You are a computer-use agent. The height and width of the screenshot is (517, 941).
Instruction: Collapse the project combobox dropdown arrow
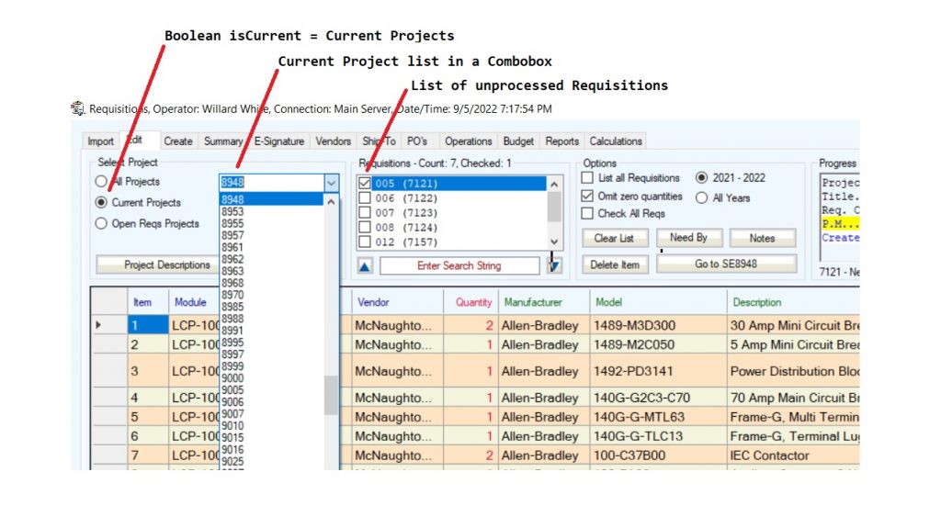[331, 183]
